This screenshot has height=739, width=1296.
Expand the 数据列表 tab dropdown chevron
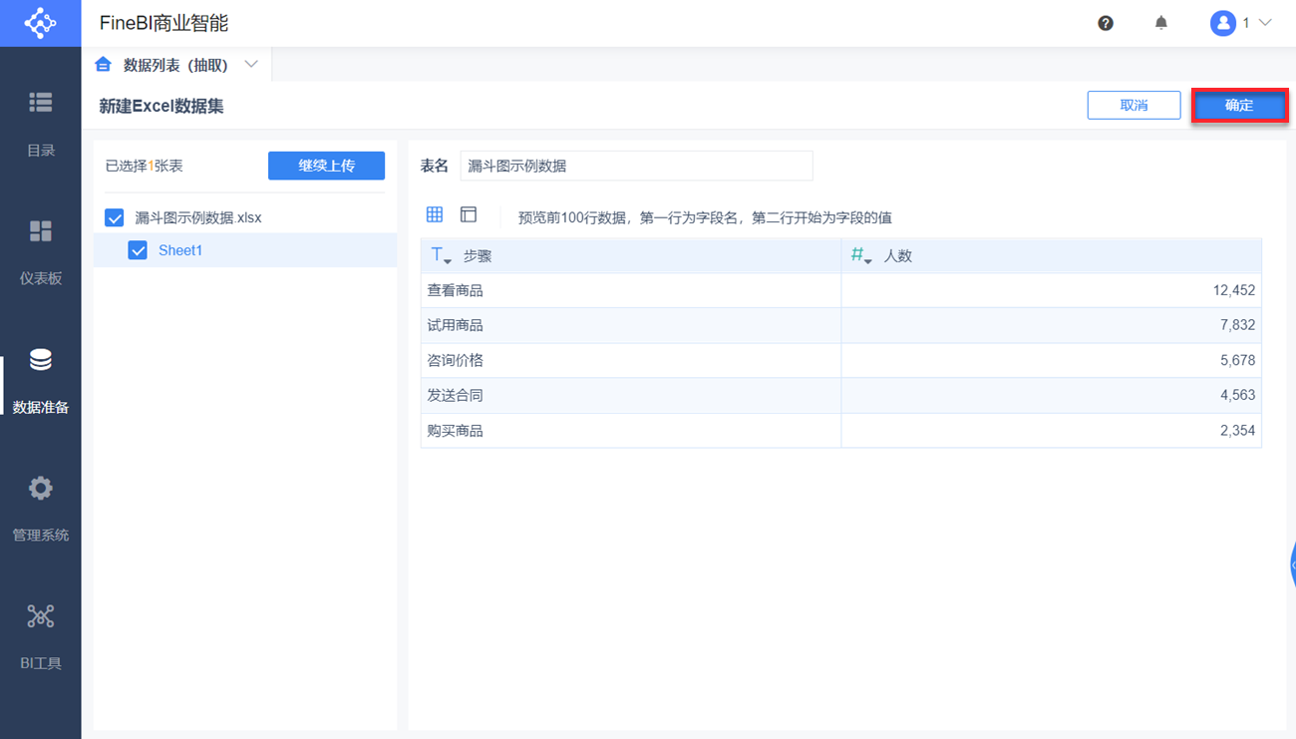(251, 65)
